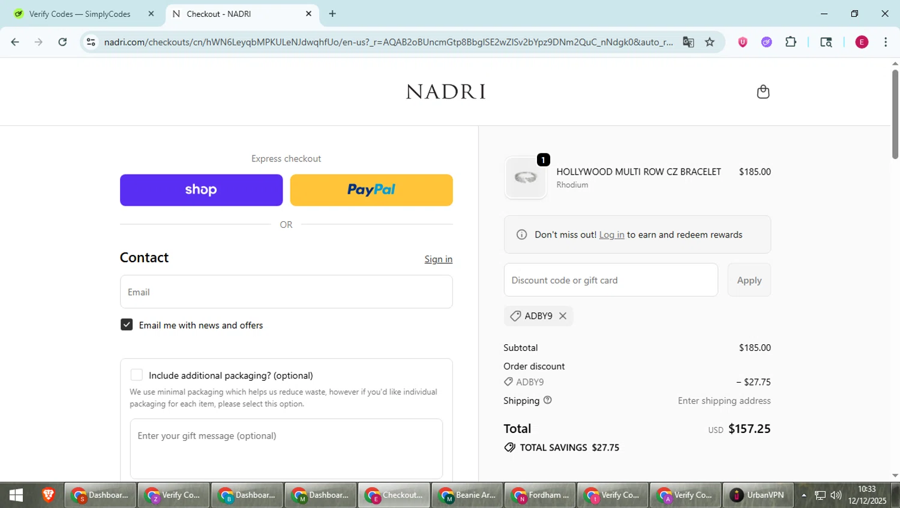Open the Chrome three-dot menu
900x508 pixels.
click(x=886, y=42)
